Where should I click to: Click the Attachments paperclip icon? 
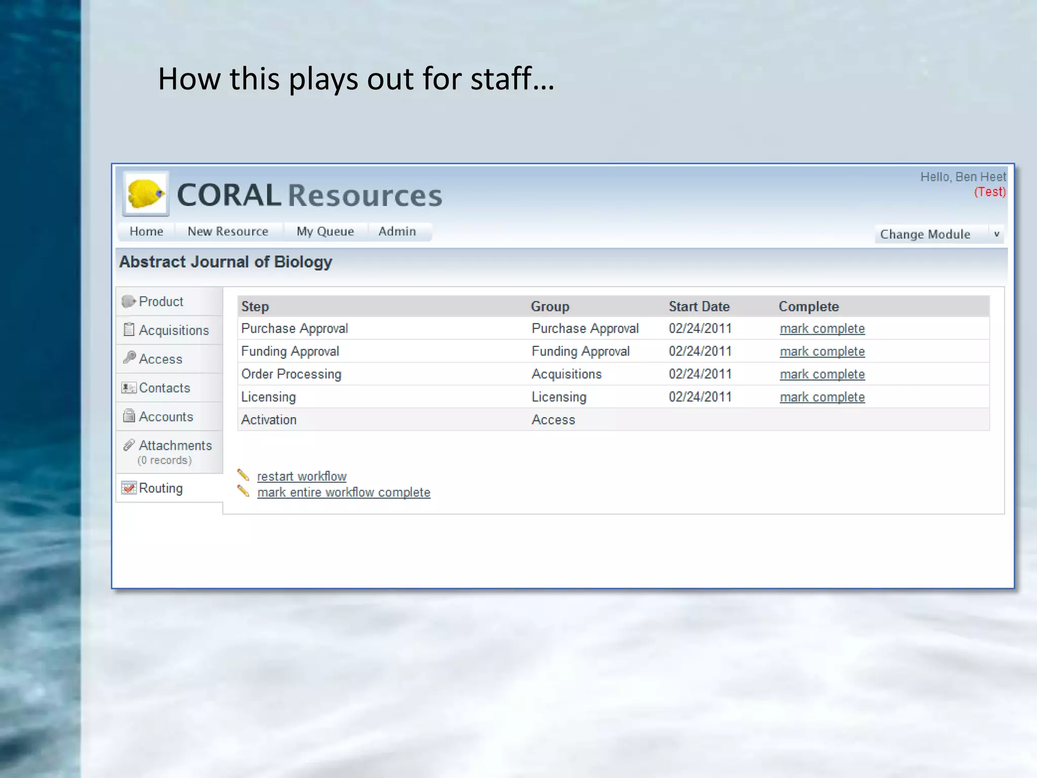tap(129, 445)
